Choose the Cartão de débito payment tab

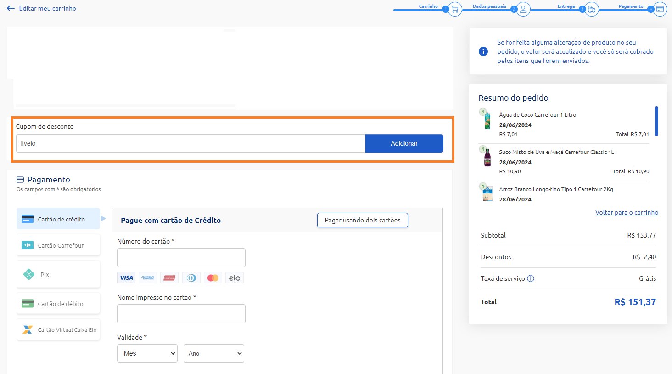click(58, 303)
